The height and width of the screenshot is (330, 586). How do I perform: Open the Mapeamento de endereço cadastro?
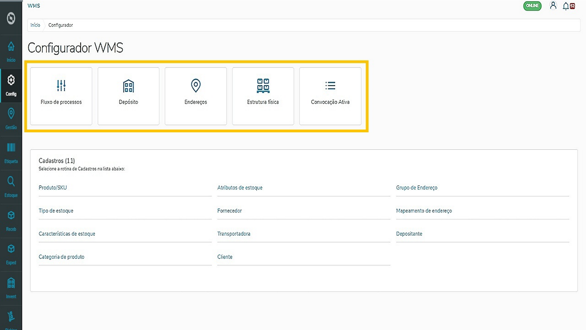pyautogui.click(x=424, y=211)
